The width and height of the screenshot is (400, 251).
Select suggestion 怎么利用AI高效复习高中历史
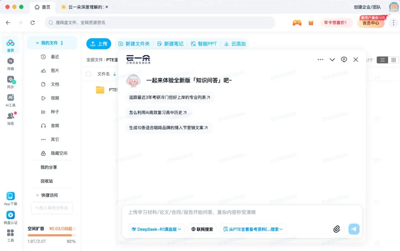coord(158,112)
